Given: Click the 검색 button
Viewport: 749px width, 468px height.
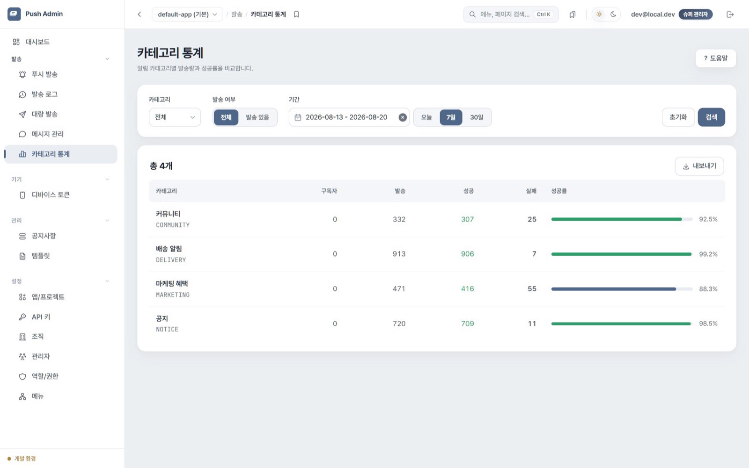Looking at the screenshot, I should click(711, 117).
